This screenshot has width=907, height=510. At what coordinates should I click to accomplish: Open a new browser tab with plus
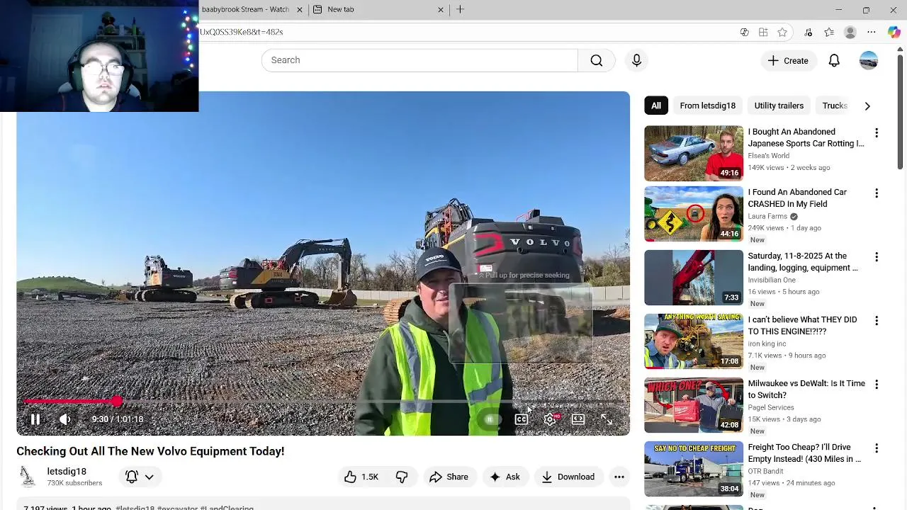tap(460, 9)
